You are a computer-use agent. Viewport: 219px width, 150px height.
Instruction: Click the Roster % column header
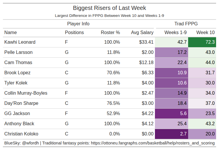point(110,32)
